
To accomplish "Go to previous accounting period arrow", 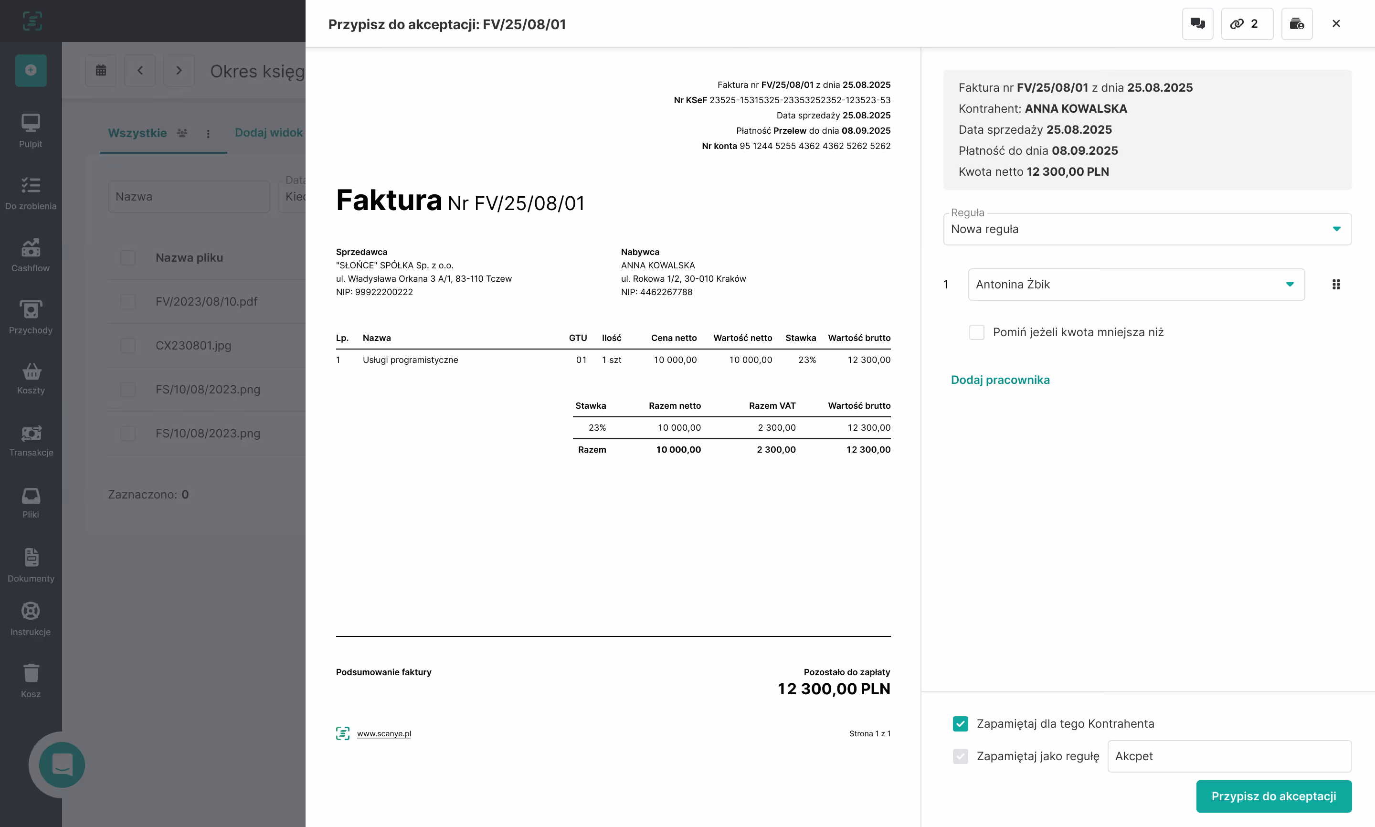I will pyautogui.click(x=140, y=70).
